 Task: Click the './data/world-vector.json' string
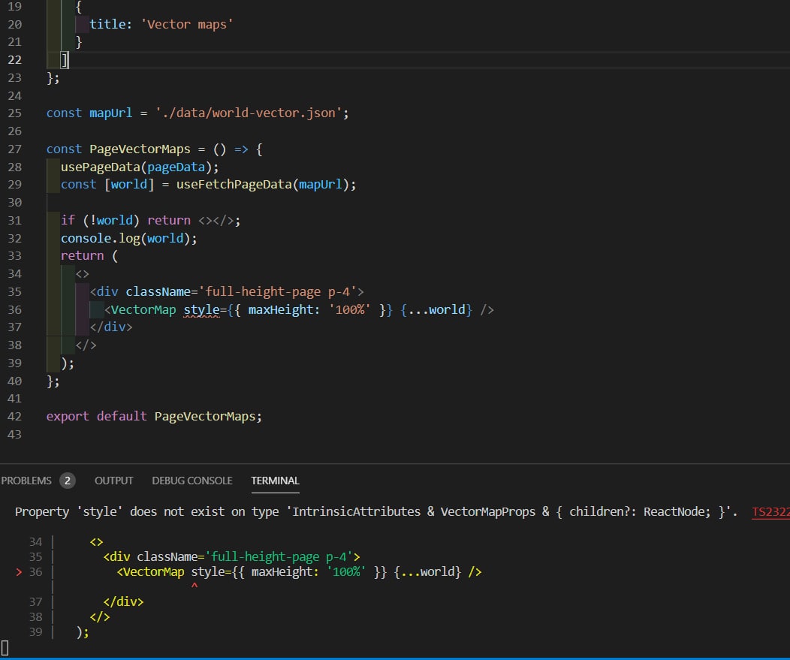[x=249, y=113]
